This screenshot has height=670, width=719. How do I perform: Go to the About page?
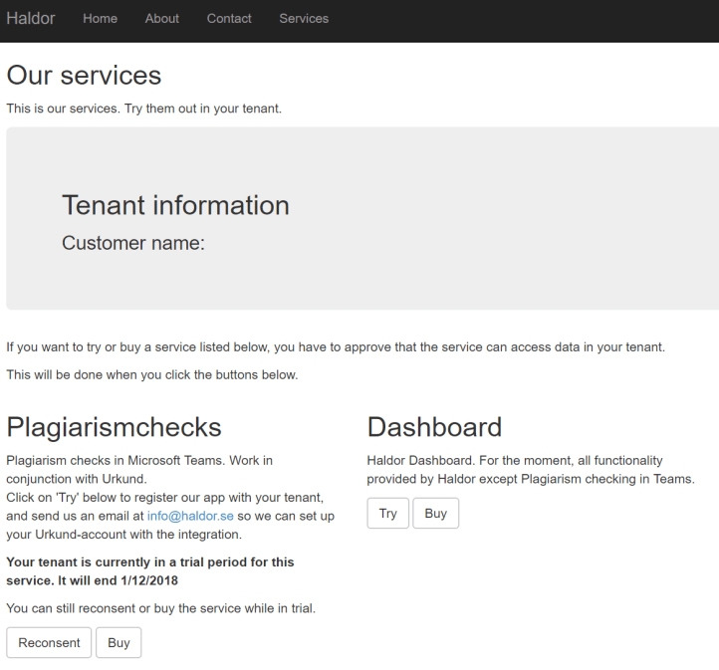161,18
